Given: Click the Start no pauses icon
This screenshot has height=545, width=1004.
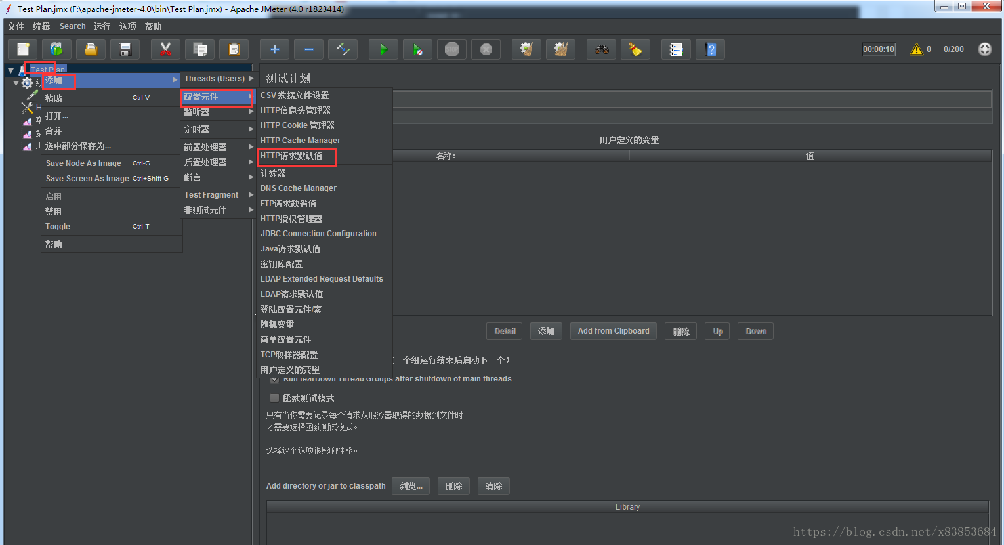Looking at the screenshot, I should (417, 49).
